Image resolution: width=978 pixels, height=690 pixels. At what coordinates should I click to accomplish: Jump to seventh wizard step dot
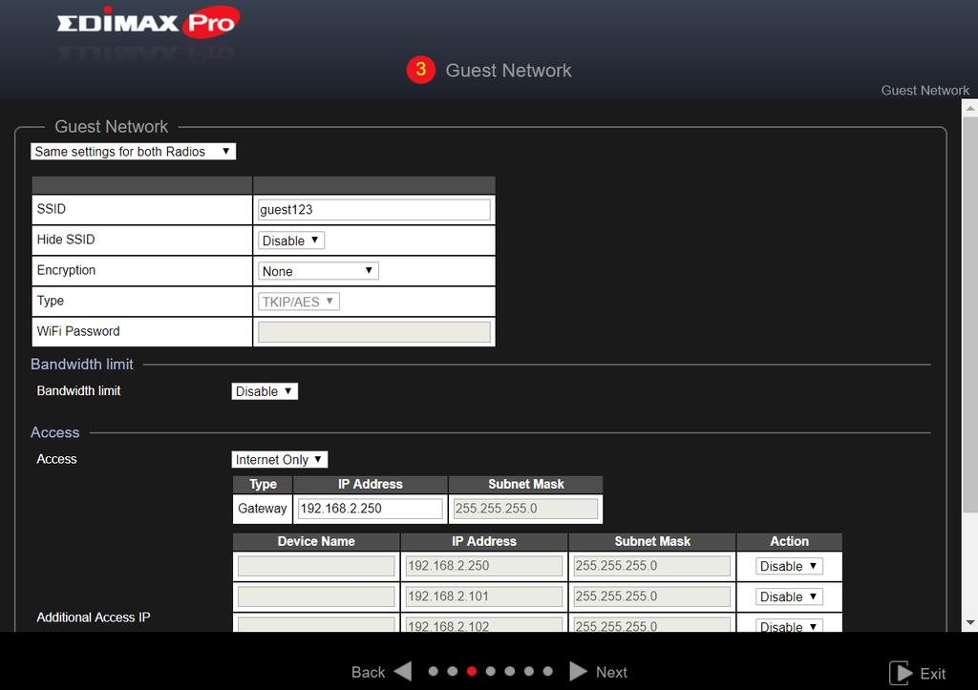click(x=547, y=671)
